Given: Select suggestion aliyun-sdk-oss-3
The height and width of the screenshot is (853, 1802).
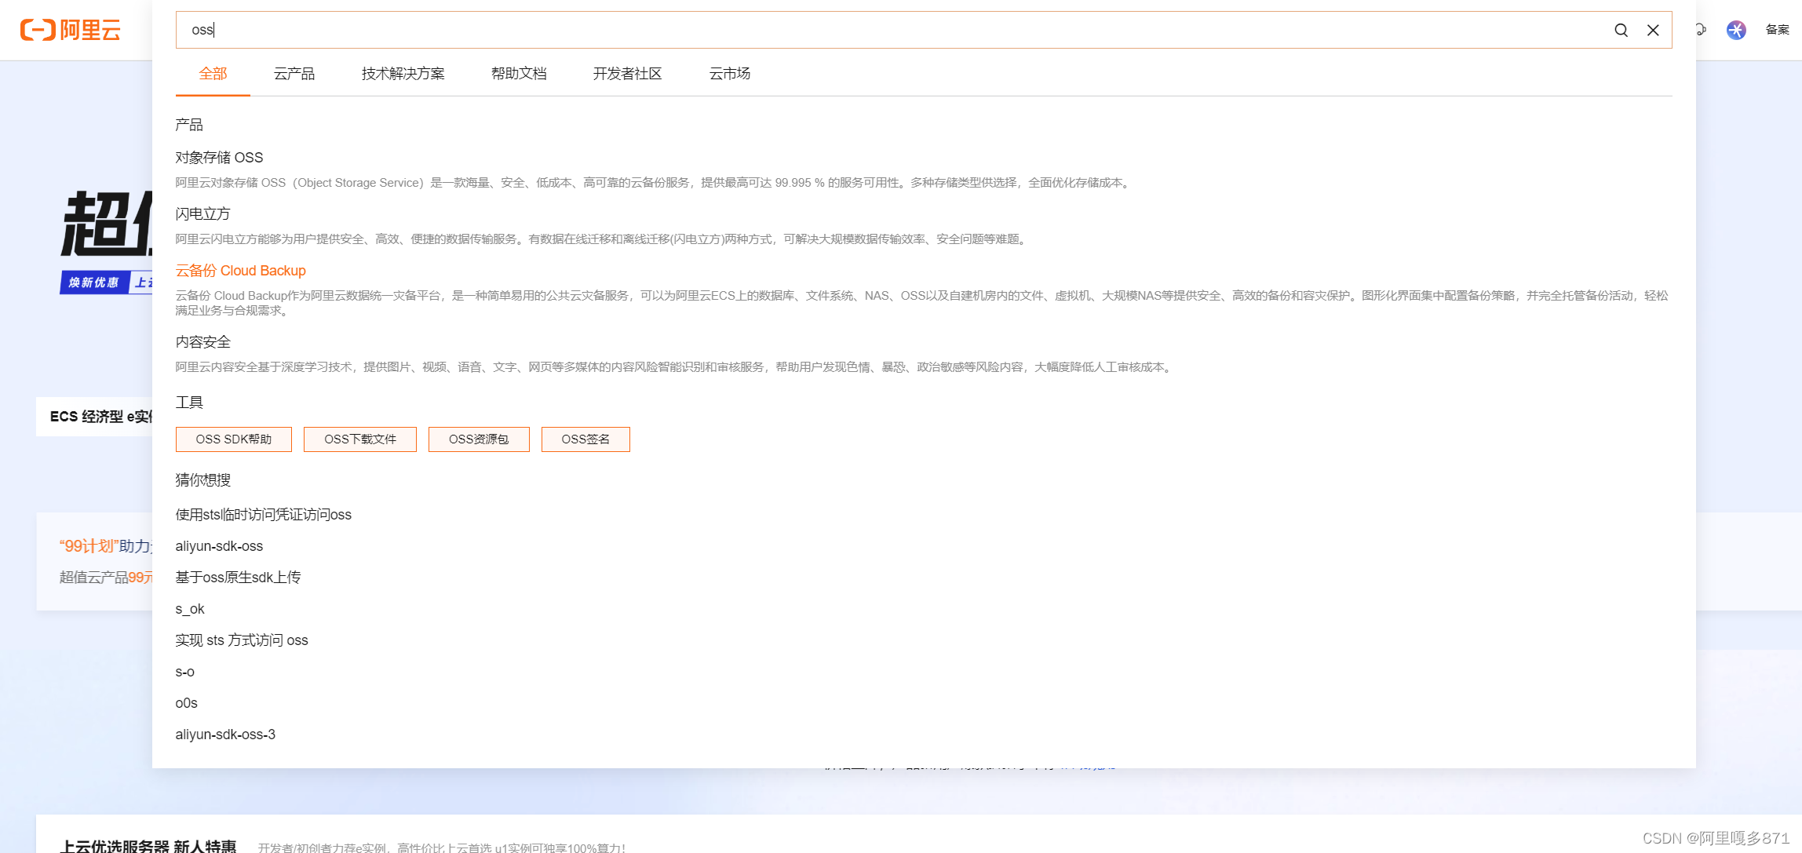Looking at the screenshot, I should (225, 735).
